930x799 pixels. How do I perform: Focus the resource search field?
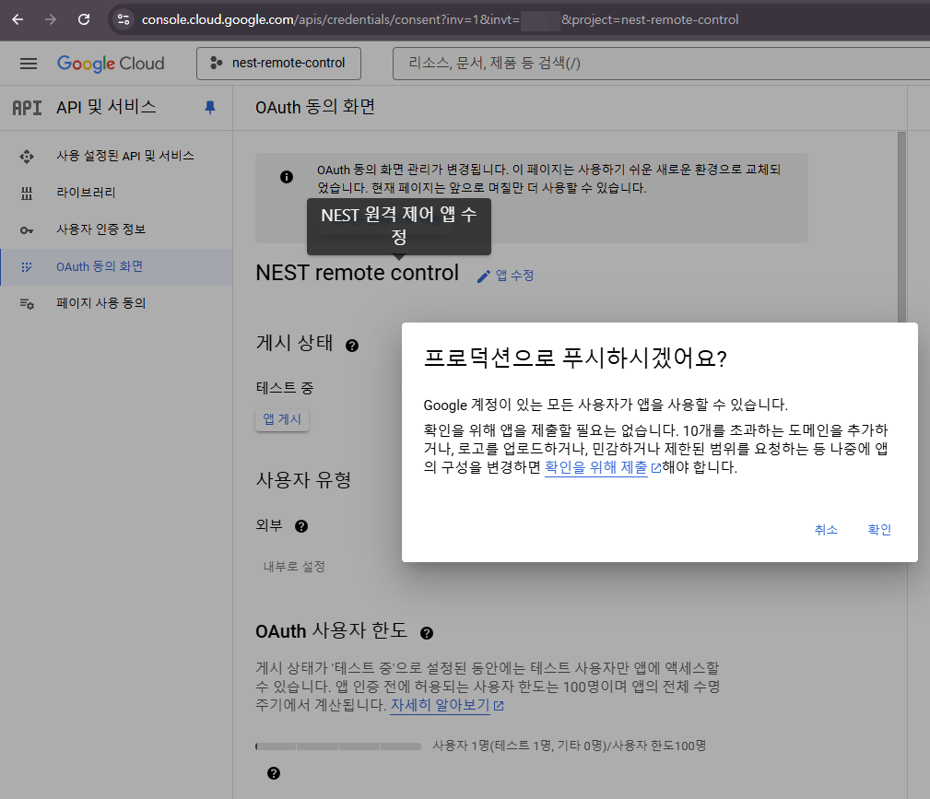tap(661, 64)
